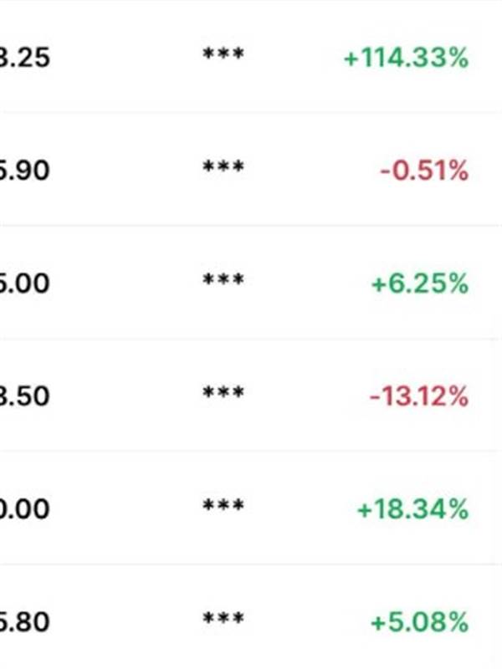Reveal hidden value beside +114.33%
The height and width of the screenshot is (669, 502).
(x=223, y=54)
